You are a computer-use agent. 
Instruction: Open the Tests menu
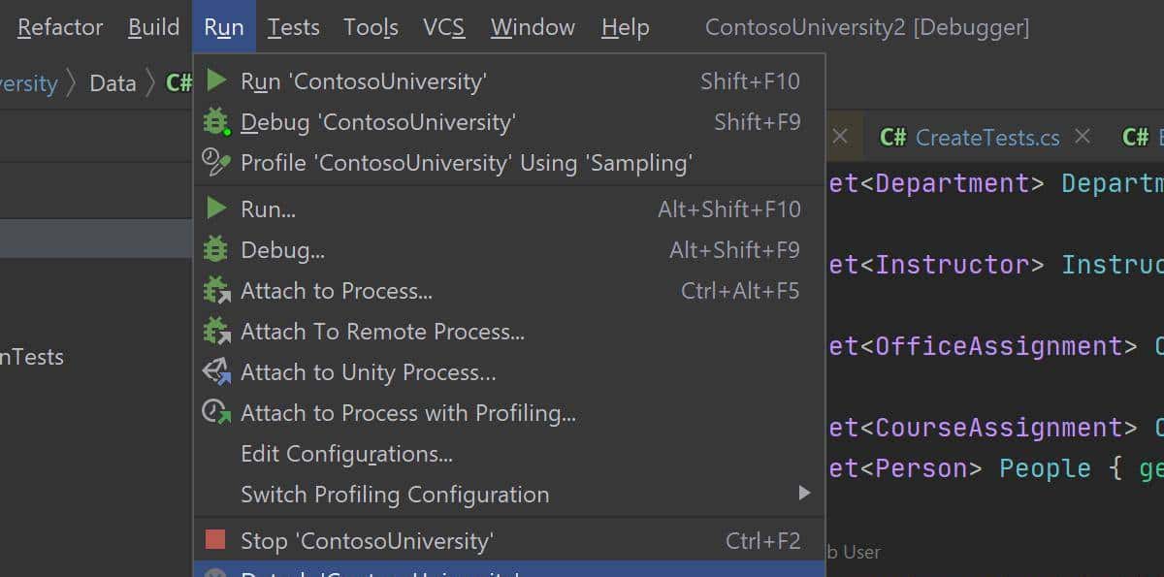click(x=293, y=27)
